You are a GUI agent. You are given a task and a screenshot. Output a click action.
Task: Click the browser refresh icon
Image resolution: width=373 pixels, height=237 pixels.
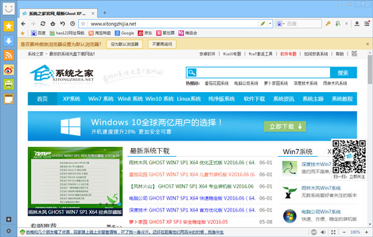43,24
